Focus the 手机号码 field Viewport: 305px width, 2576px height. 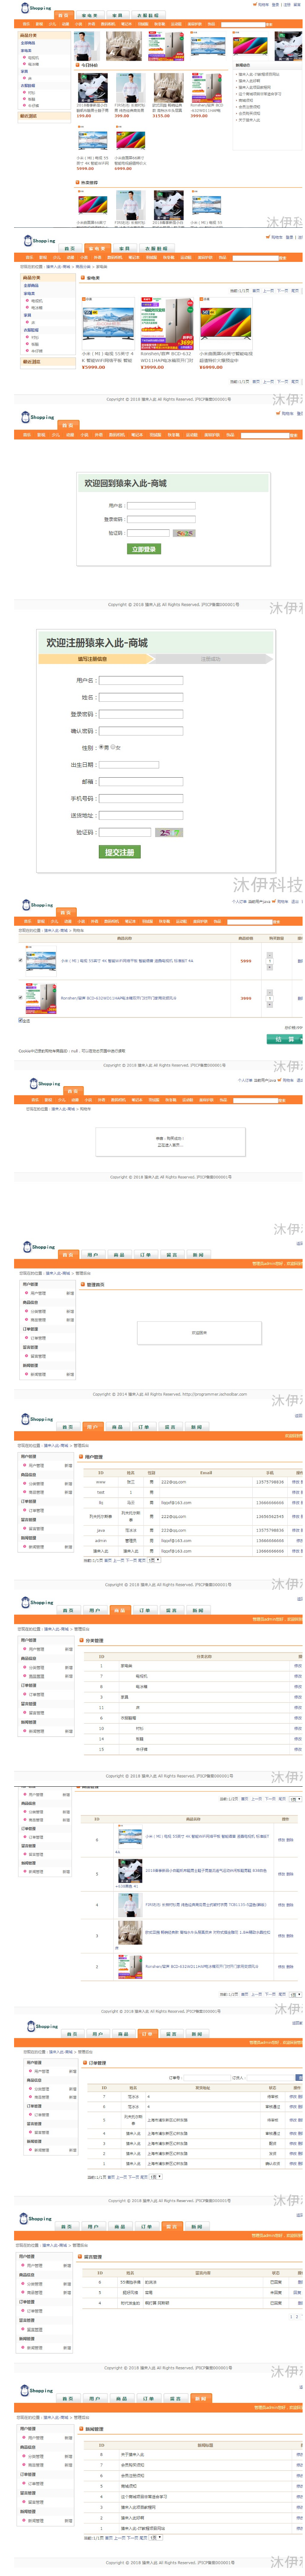141,798
